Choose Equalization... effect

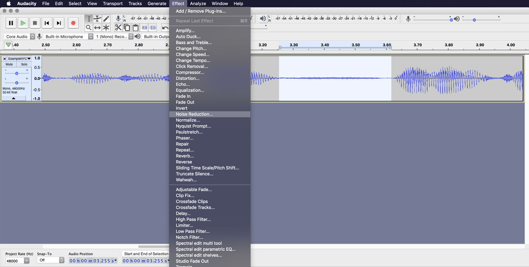coord(210,90)
